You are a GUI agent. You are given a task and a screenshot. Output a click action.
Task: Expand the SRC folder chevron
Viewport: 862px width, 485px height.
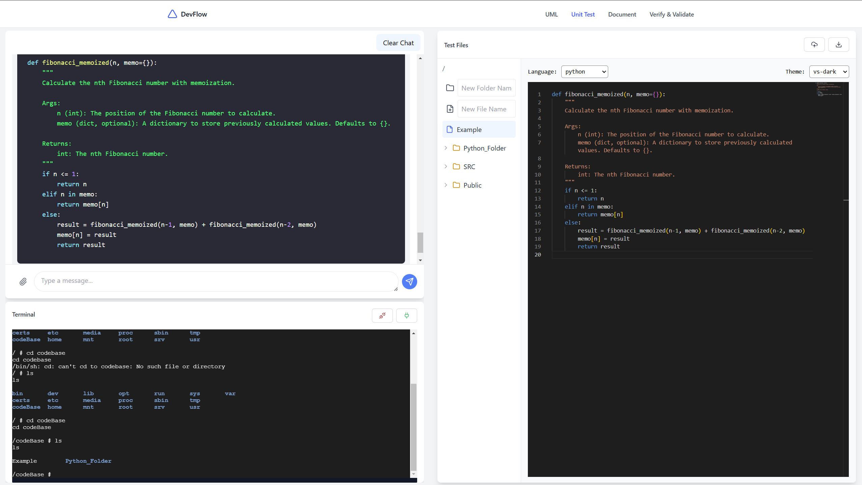[446, 167]
